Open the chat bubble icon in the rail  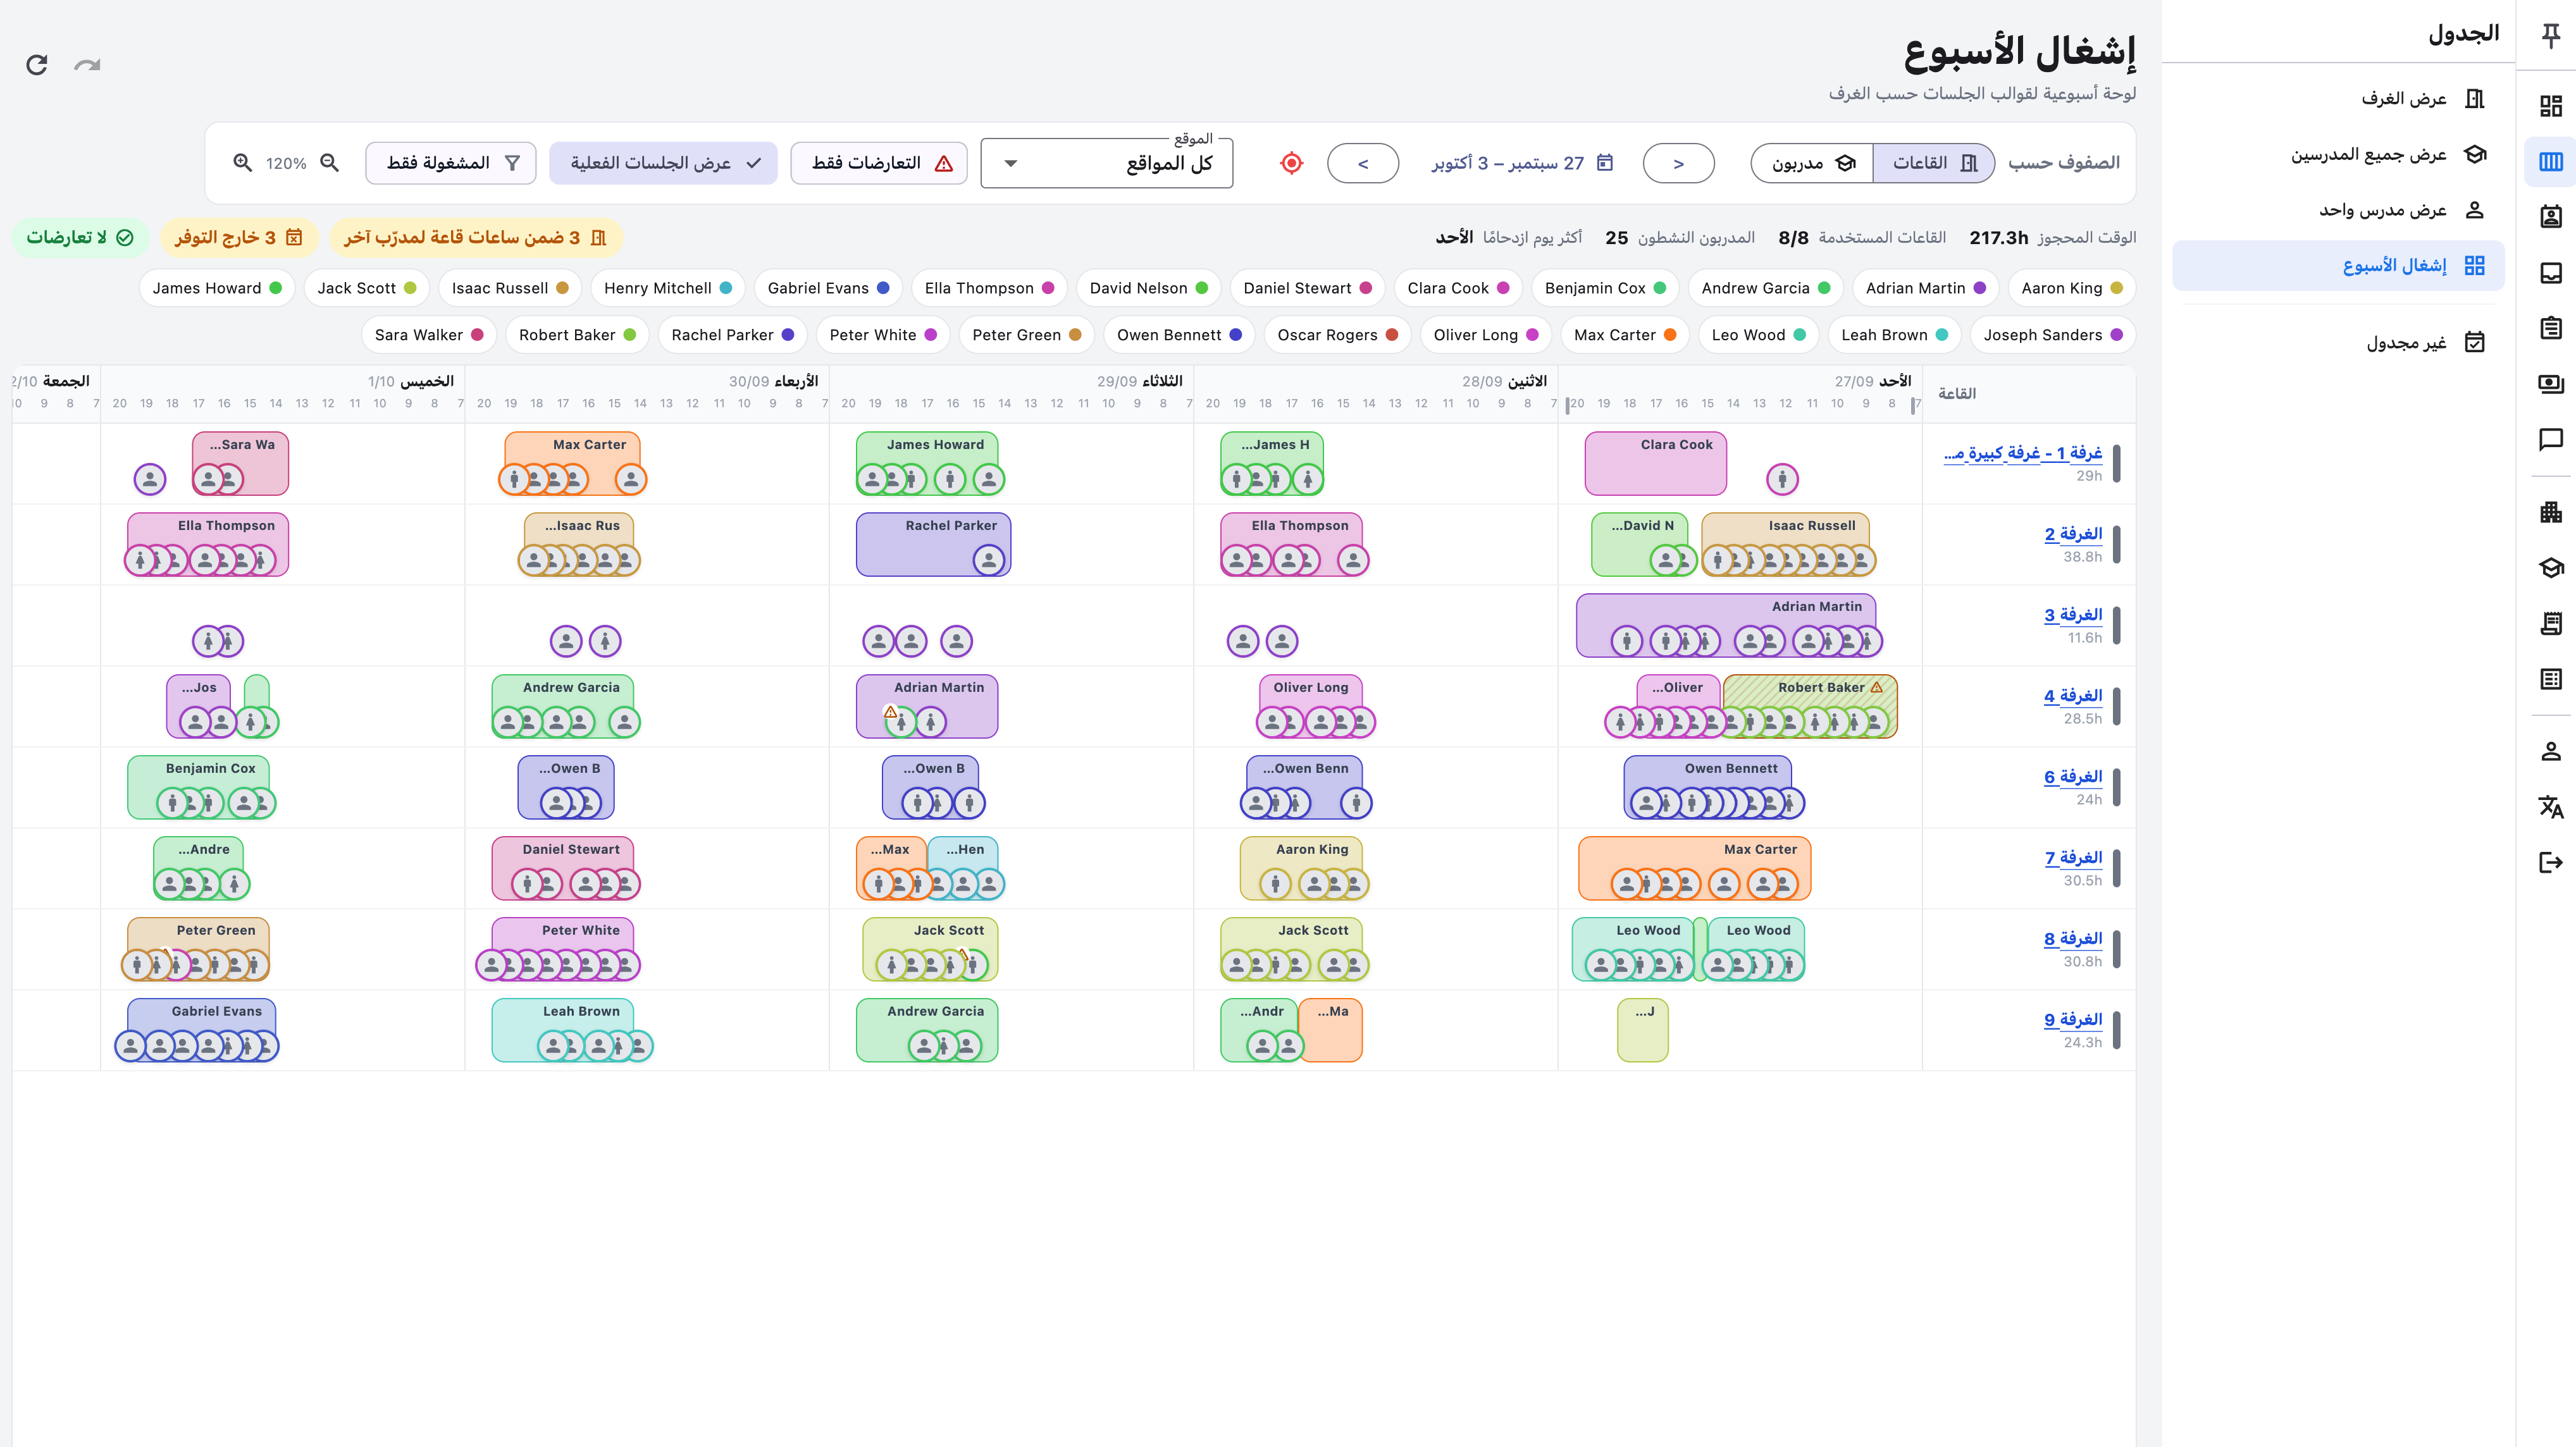pos(2551,439)
